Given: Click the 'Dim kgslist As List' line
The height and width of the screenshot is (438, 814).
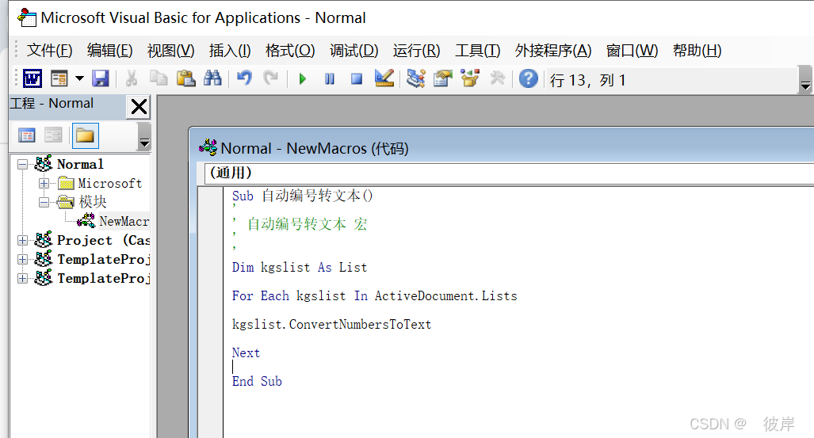Looking at the screenshot, I should [300, 267].
